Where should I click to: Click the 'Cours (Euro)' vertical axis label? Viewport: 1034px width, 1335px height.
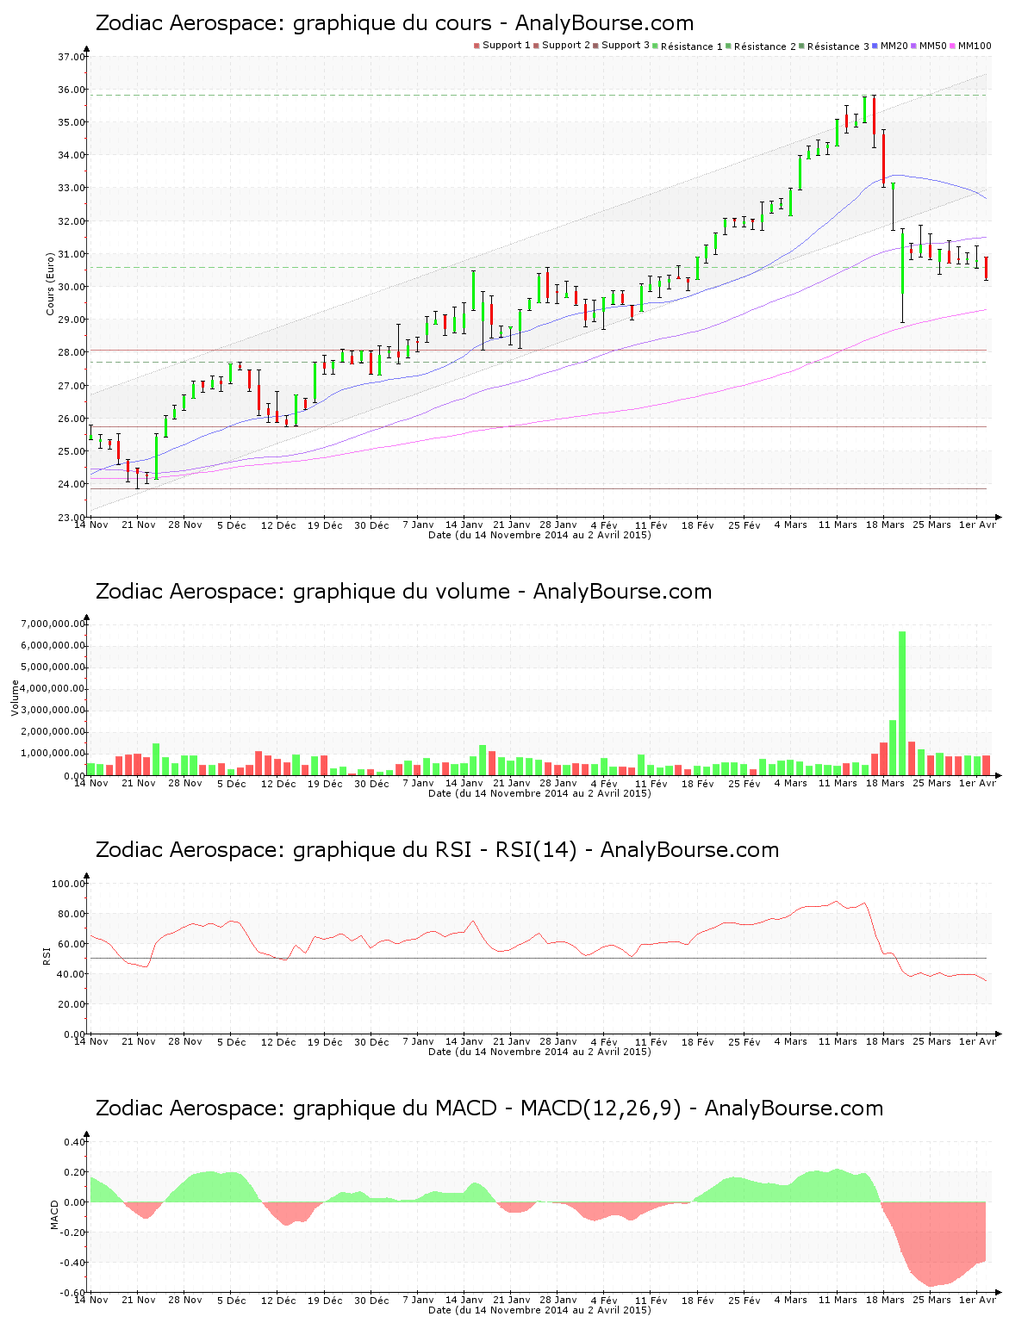pos(50,283)
